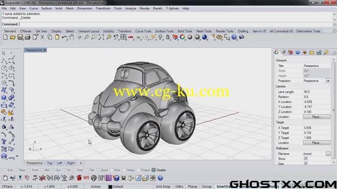Click the Default layer color swatch in status bar
The width and height of the screenshot is (337, 189).
[x=110, y=186]
